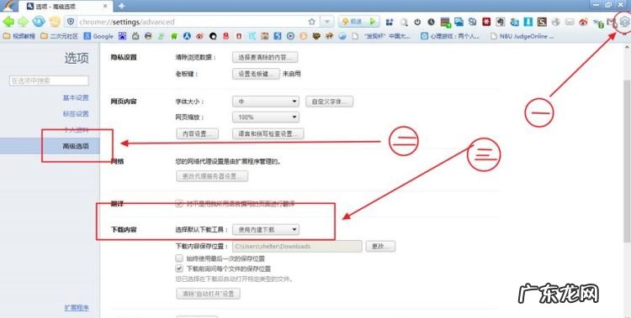Enable 始终使用最后一次的保存位置 checkbox
This screenshot has width=631, height=318.
click(179, 258)
